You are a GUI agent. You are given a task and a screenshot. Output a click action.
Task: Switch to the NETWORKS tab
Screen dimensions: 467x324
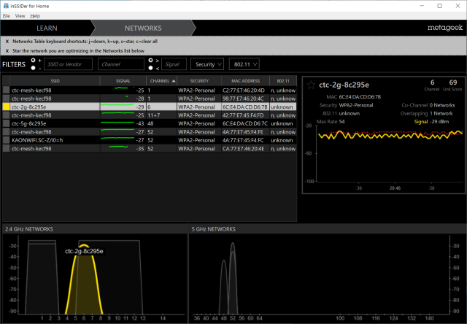pos(143,28)
